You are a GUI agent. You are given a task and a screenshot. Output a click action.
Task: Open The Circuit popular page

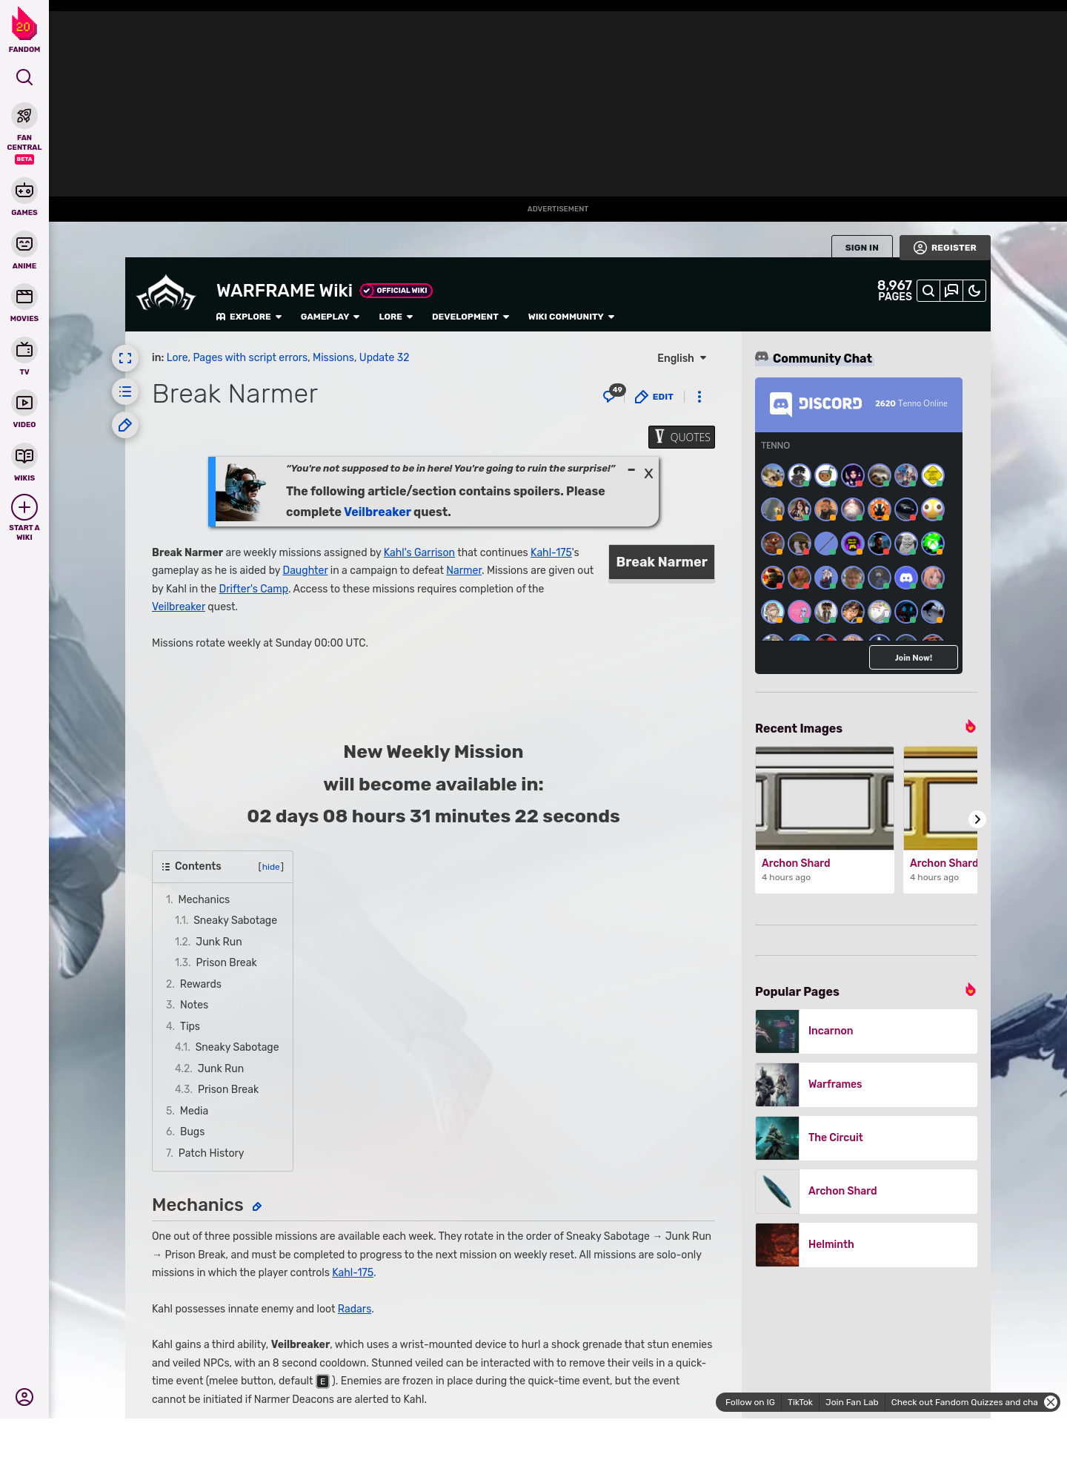[x=866, y=1137]
